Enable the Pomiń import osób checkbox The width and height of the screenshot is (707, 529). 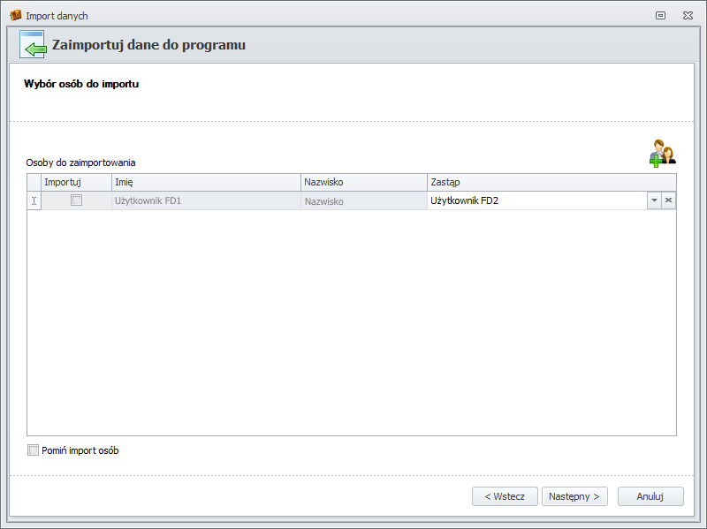[x=34, y=450]
